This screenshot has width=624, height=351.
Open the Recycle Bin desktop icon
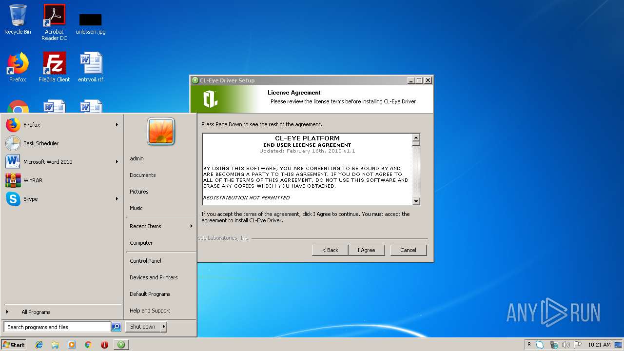[x=18, y=19]
